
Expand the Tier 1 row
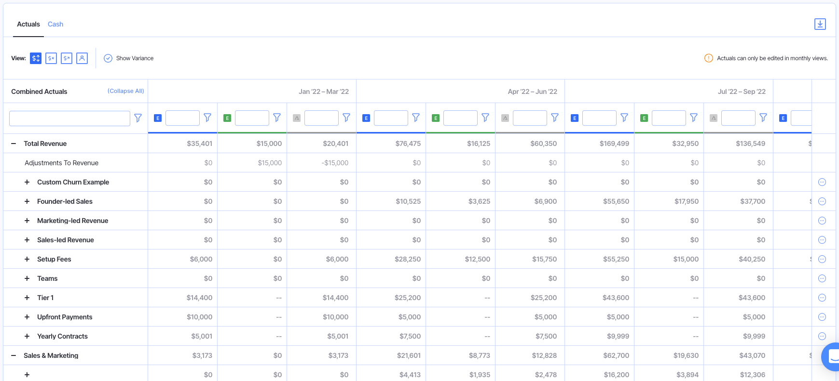[x=27, y=298]
